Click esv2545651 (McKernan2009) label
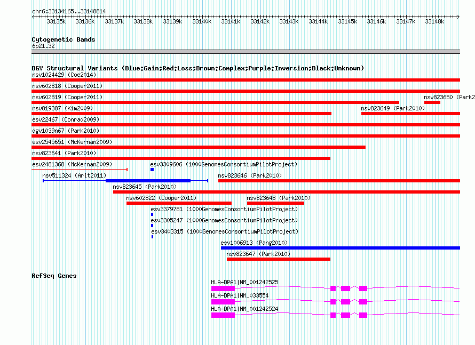The height and width of the screenshot is (345, 475). 72,142
